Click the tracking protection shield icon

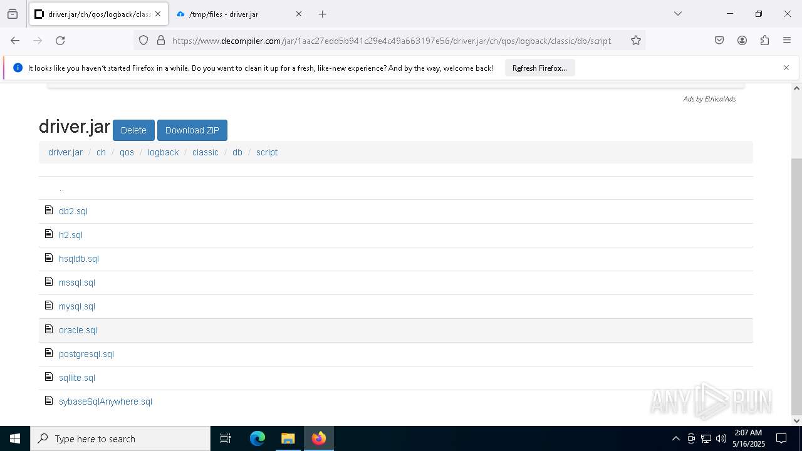(x=143, y=40)
